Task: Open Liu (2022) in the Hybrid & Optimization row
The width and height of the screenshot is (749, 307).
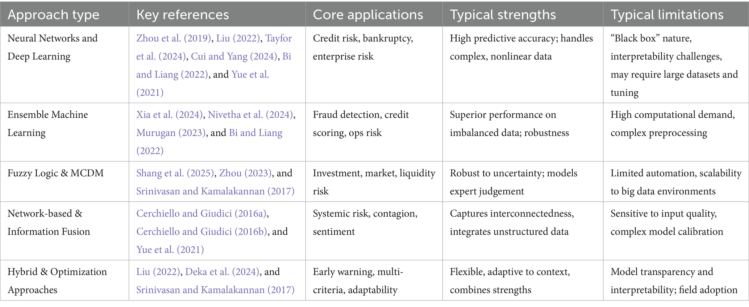Action: pyautogui.click(x=158, y=272)
